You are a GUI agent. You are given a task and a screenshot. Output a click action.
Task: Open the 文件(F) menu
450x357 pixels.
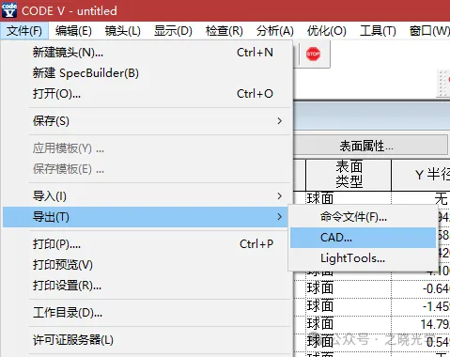point(24,31)
